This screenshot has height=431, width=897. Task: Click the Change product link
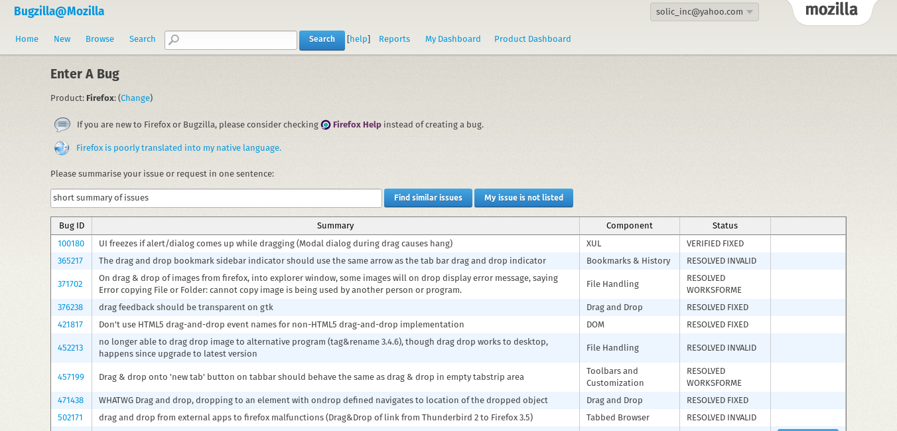pyautogui.click(x=135, y=98)
